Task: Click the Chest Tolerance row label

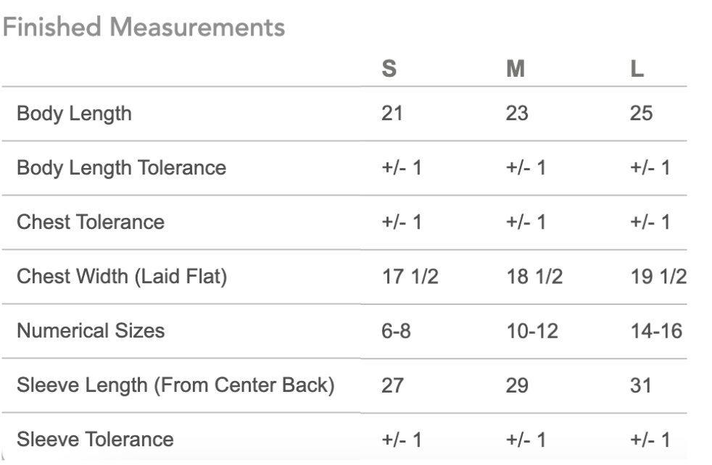Action: coord(91,222)
